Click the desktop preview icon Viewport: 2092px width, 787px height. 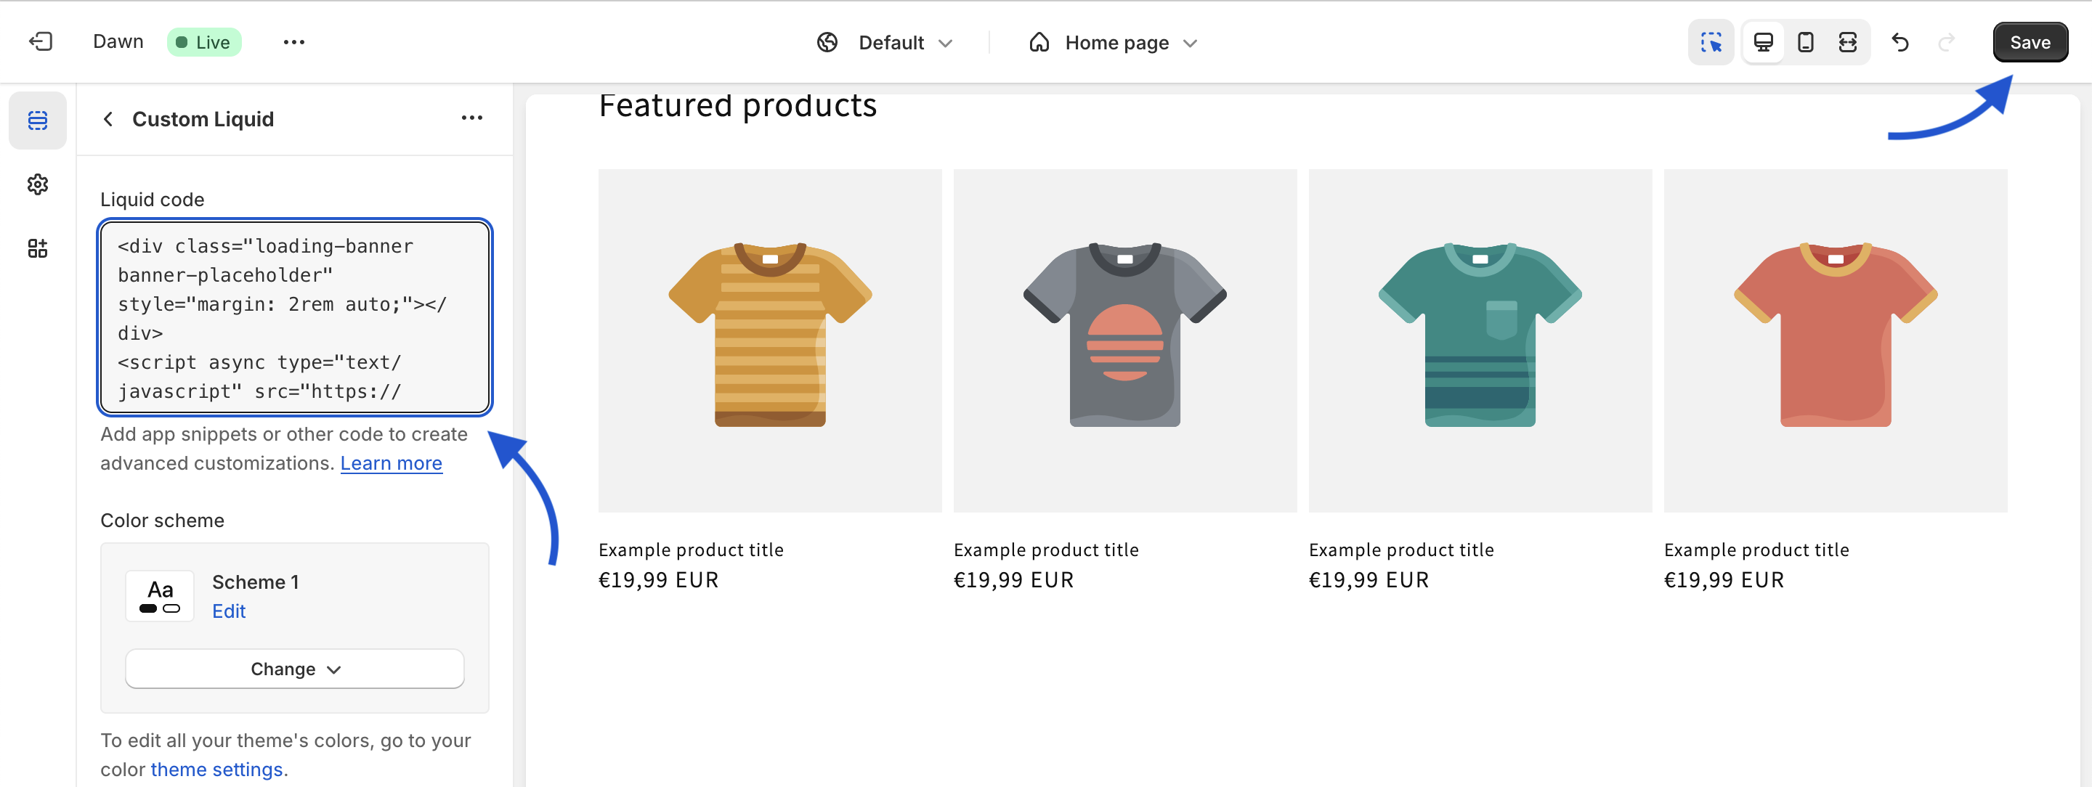coord(1762,41)
